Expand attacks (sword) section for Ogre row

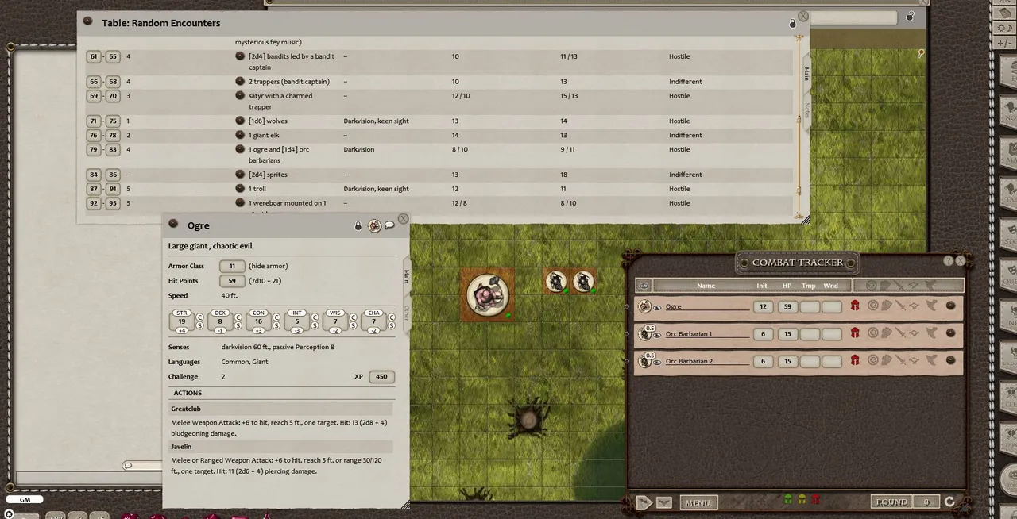pos(900,306)
